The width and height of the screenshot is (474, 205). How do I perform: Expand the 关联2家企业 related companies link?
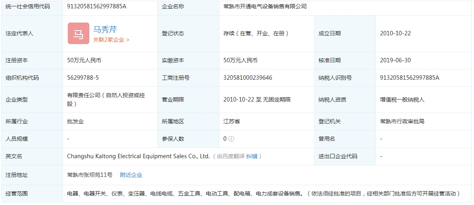[111, 40]
